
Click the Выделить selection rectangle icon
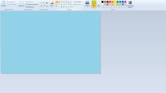coord(22,3)
